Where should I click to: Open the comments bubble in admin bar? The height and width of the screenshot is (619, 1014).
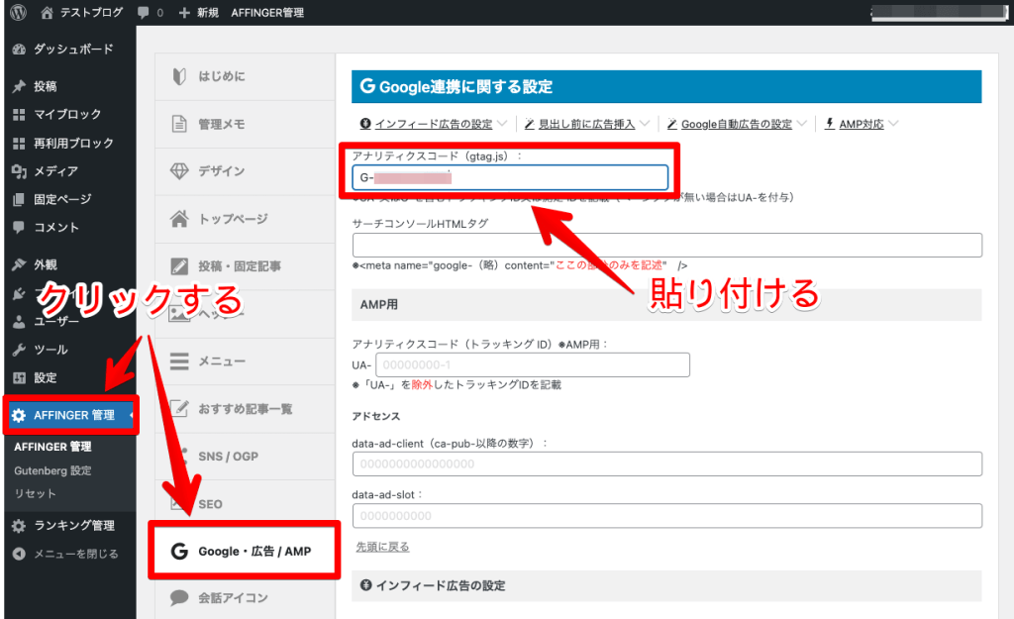coord(144,13)
